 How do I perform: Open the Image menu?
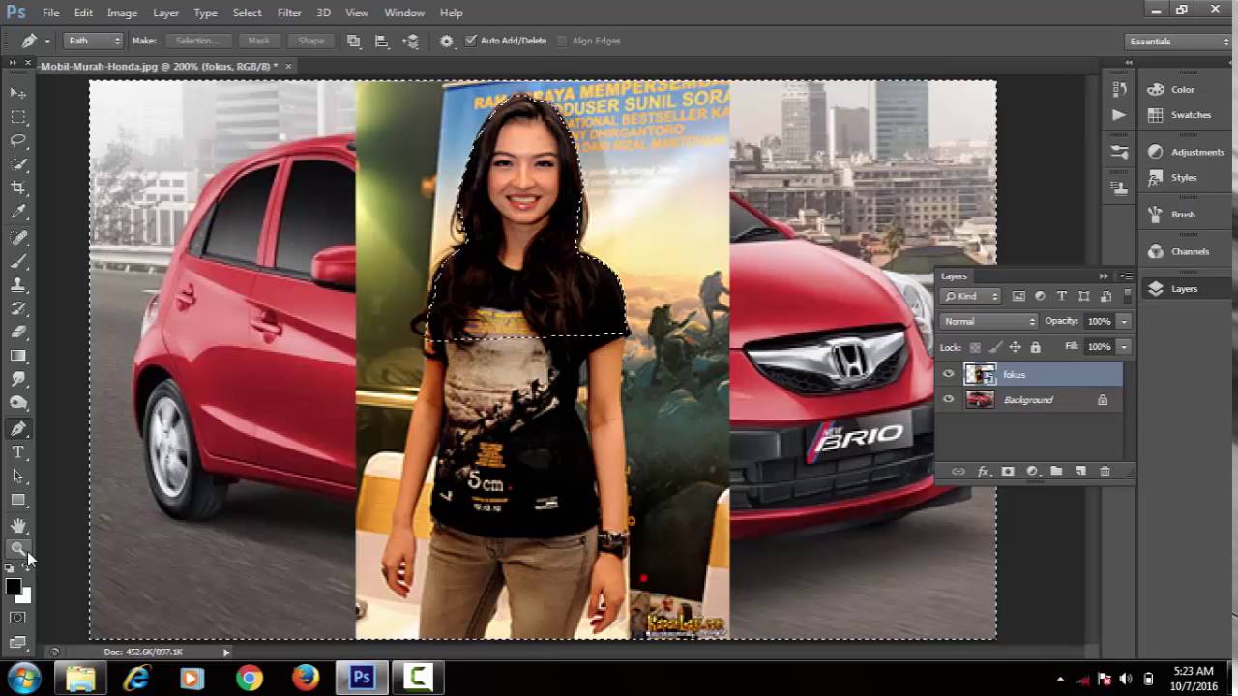tap(122, 13)
